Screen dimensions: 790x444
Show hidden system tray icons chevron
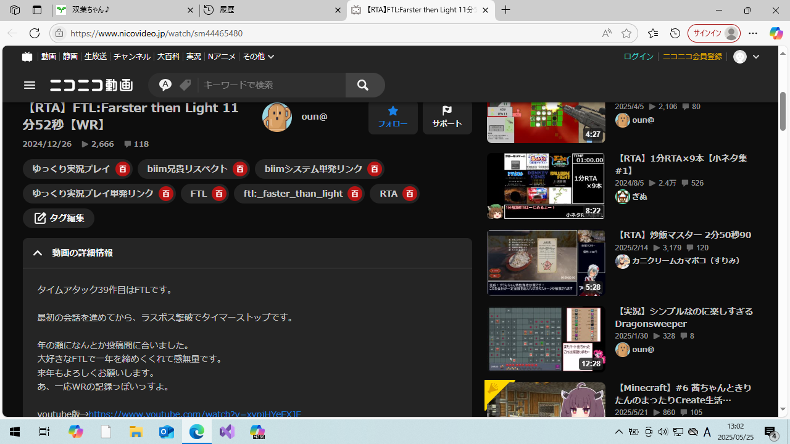tap(619, 432)
